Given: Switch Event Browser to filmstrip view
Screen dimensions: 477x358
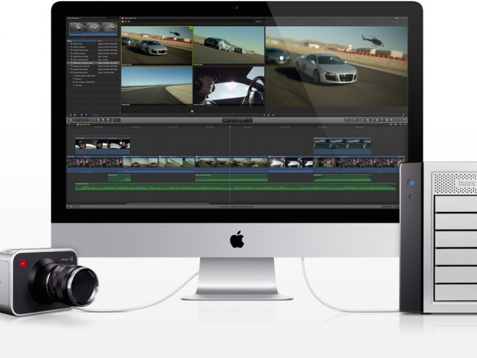Looking at the screenshot, I should click(x=81, y=115).
